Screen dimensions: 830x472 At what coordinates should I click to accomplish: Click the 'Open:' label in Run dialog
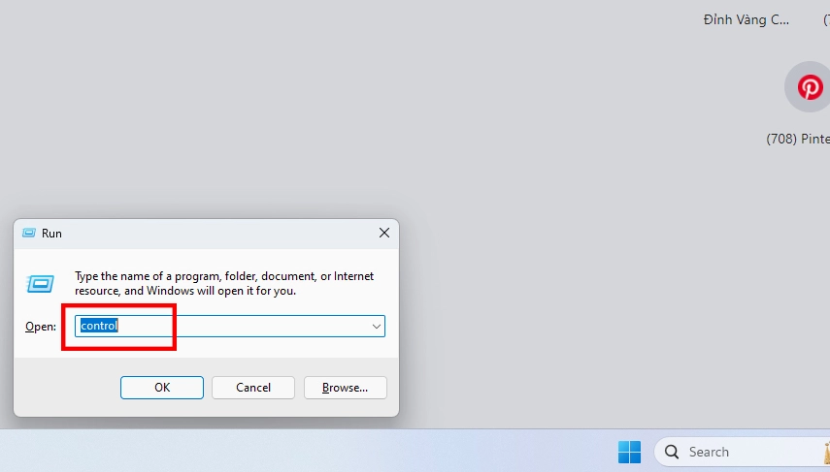tap(41, 327)
